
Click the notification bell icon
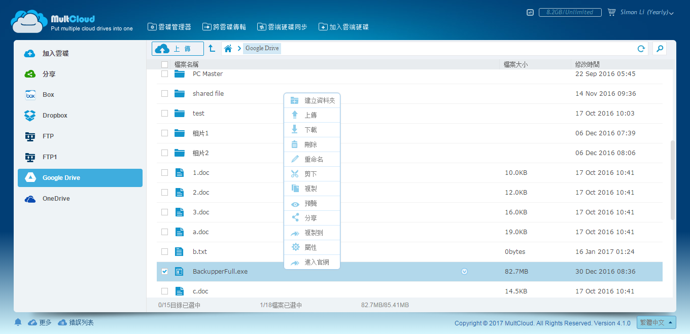[18, 322]
